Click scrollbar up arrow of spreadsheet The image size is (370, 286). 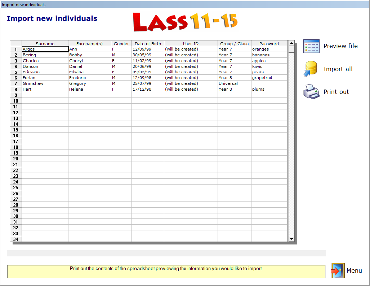point(291,43)
